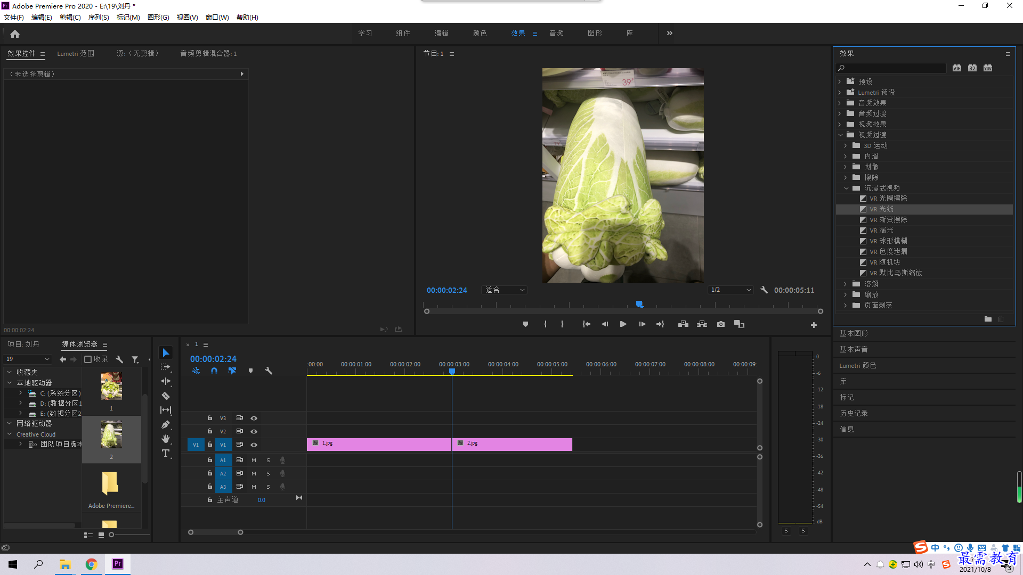Open the 序列(S) menu

(x=99, y=17)
